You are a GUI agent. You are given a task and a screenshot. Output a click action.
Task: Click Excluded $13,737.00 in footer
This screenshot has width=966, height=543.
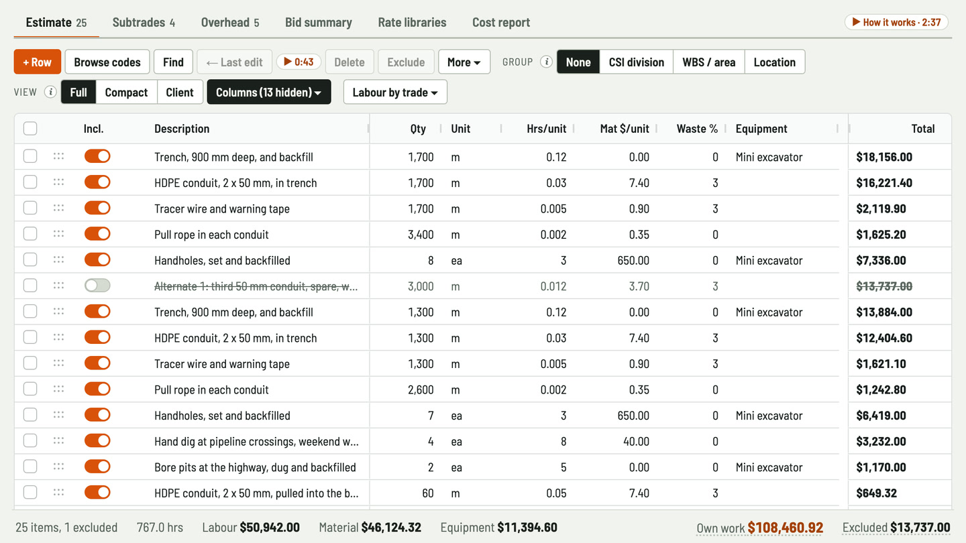tap(896, 528)
